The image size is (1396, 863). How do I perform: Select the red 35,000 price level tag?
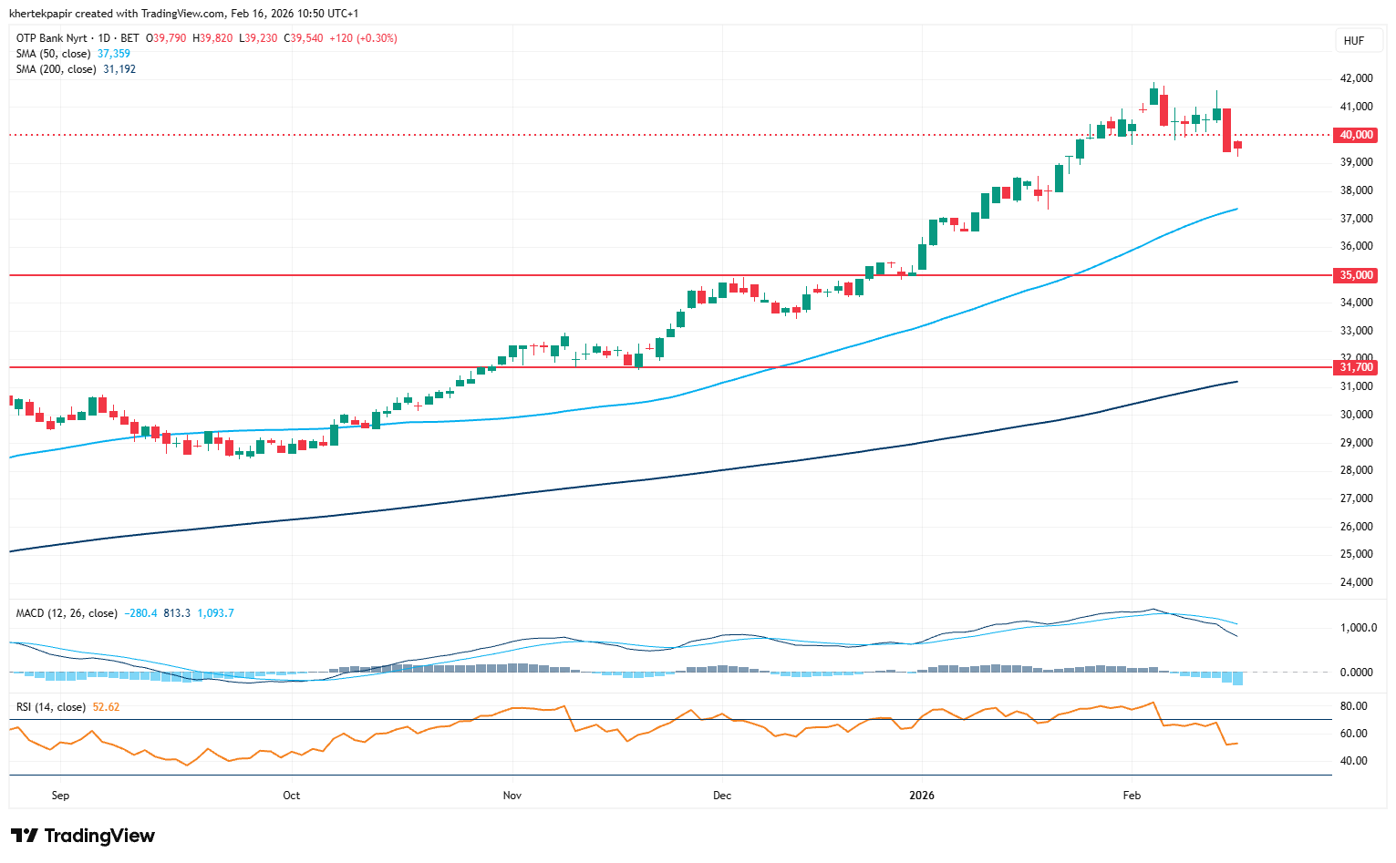tap(1356, 275)
